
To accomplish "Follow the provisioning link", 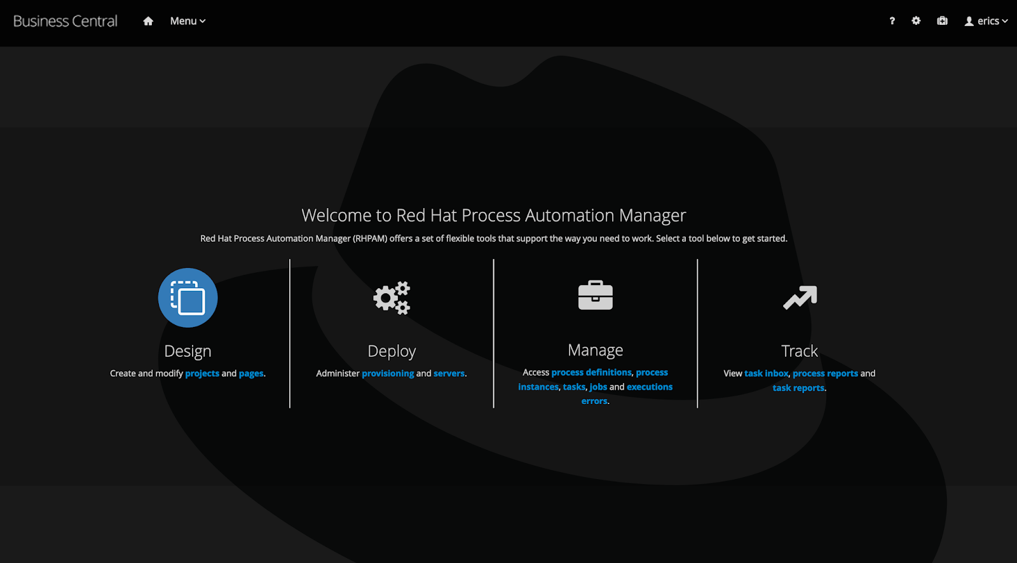I will pos(388,373).
